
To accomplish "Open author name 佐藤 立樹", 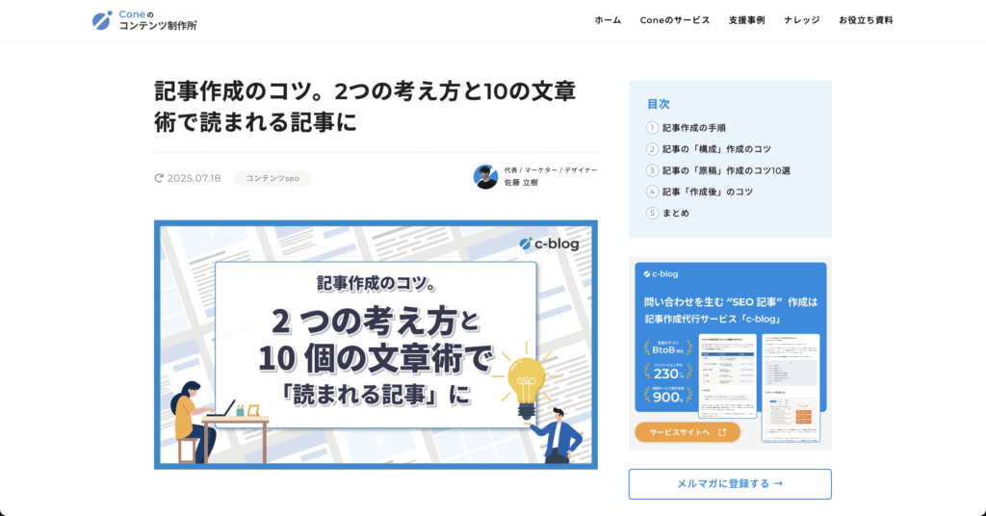I will [x=521, y=183].
